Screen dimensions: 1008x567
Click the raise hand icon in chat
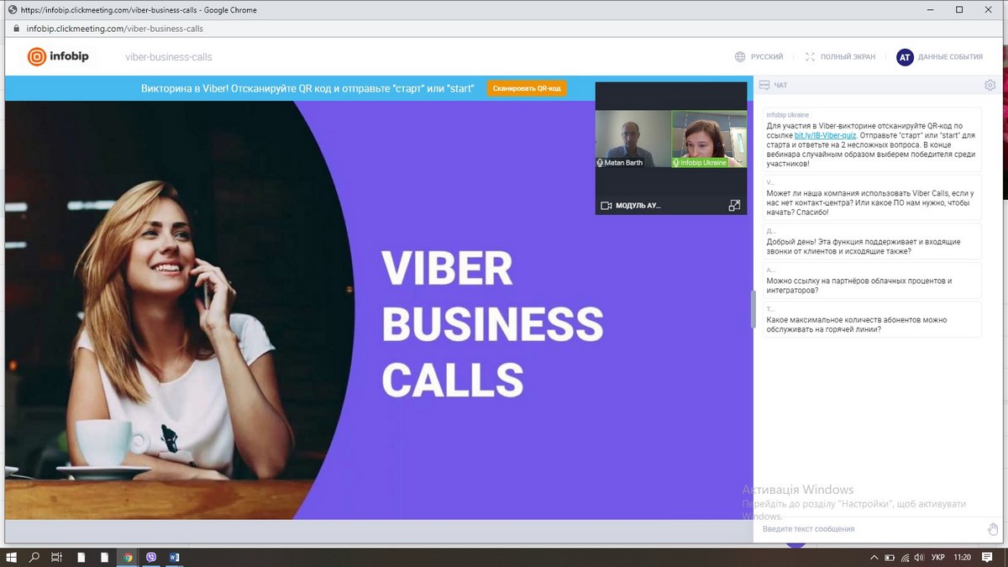click(x=993, y=528)
